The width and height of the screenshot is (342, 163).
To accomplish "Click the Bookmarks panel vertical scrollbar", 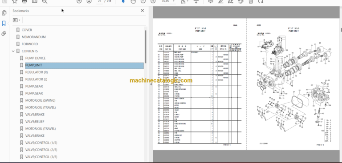I will pos(146,46).
